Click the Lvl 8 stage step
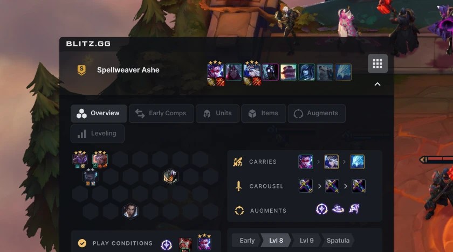Viewport: 453px width, 252px height. (x=276, y=241)
